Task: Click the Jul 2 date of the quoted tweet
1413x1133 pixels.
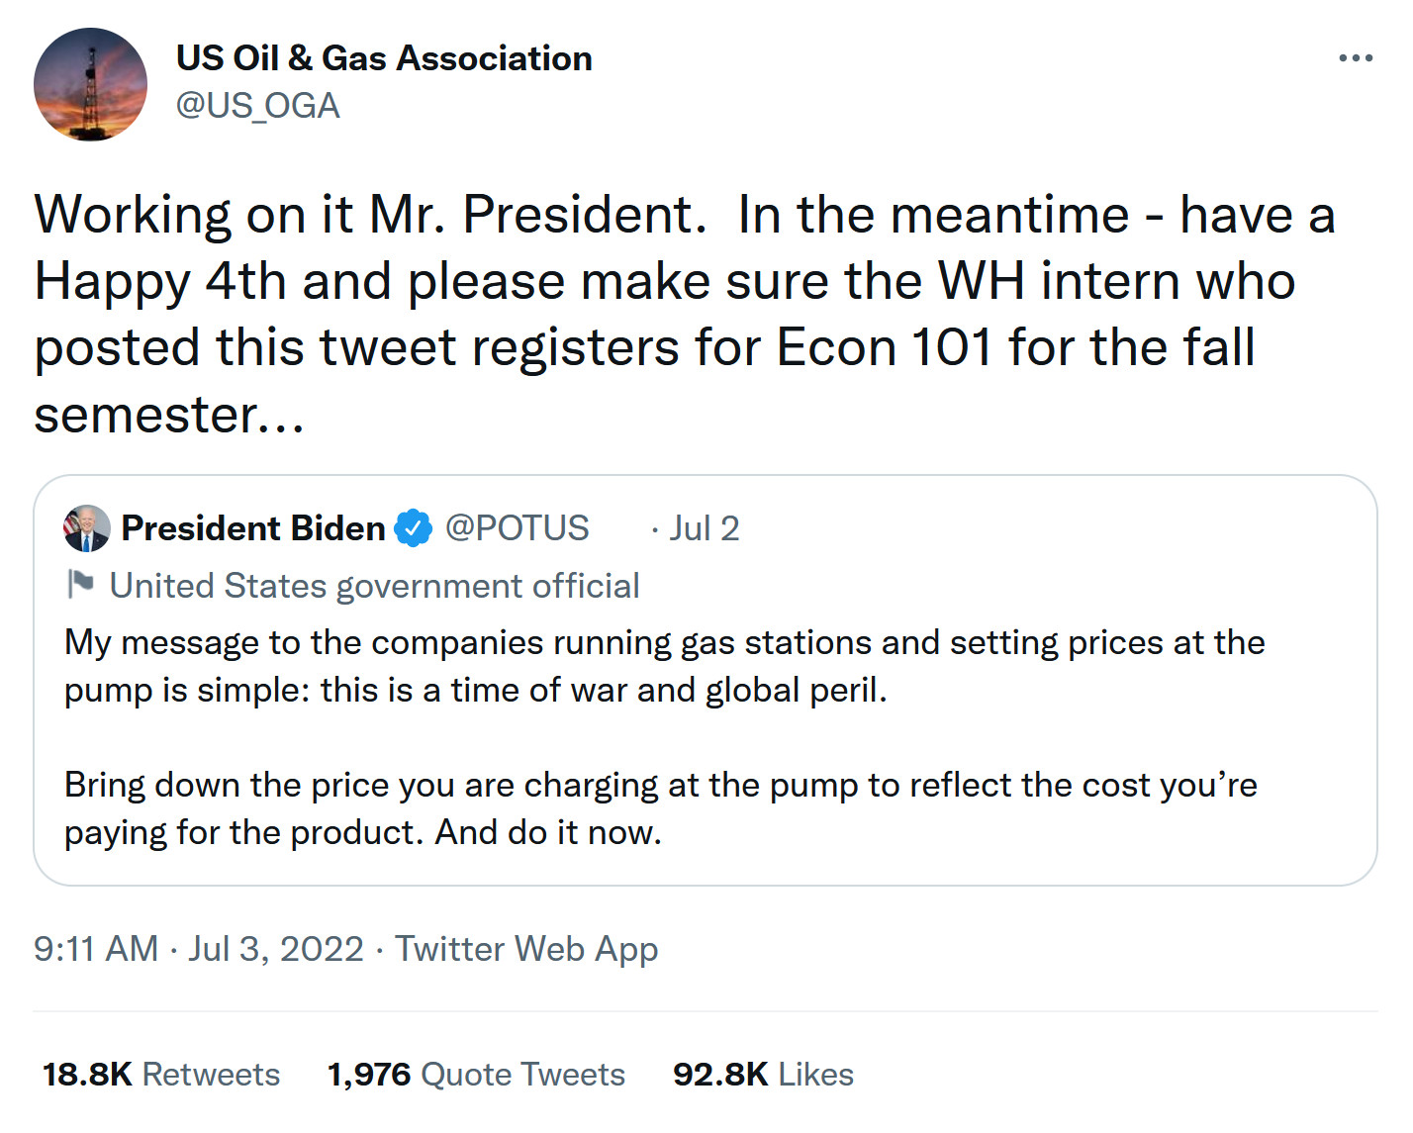Action: 704,528
